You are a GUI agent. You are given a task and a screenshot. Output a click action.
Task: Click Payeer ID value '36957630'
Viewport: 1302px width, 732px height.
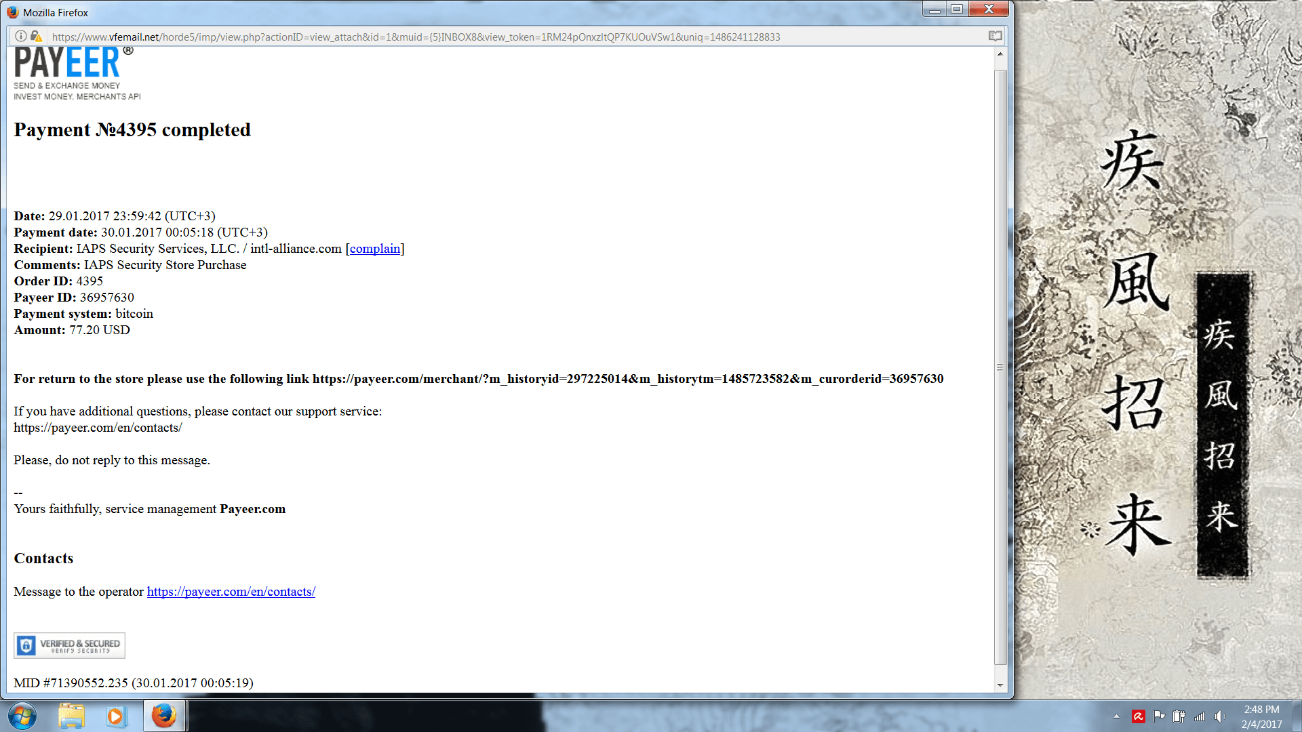pyautogui.click(x=107, y=298)
